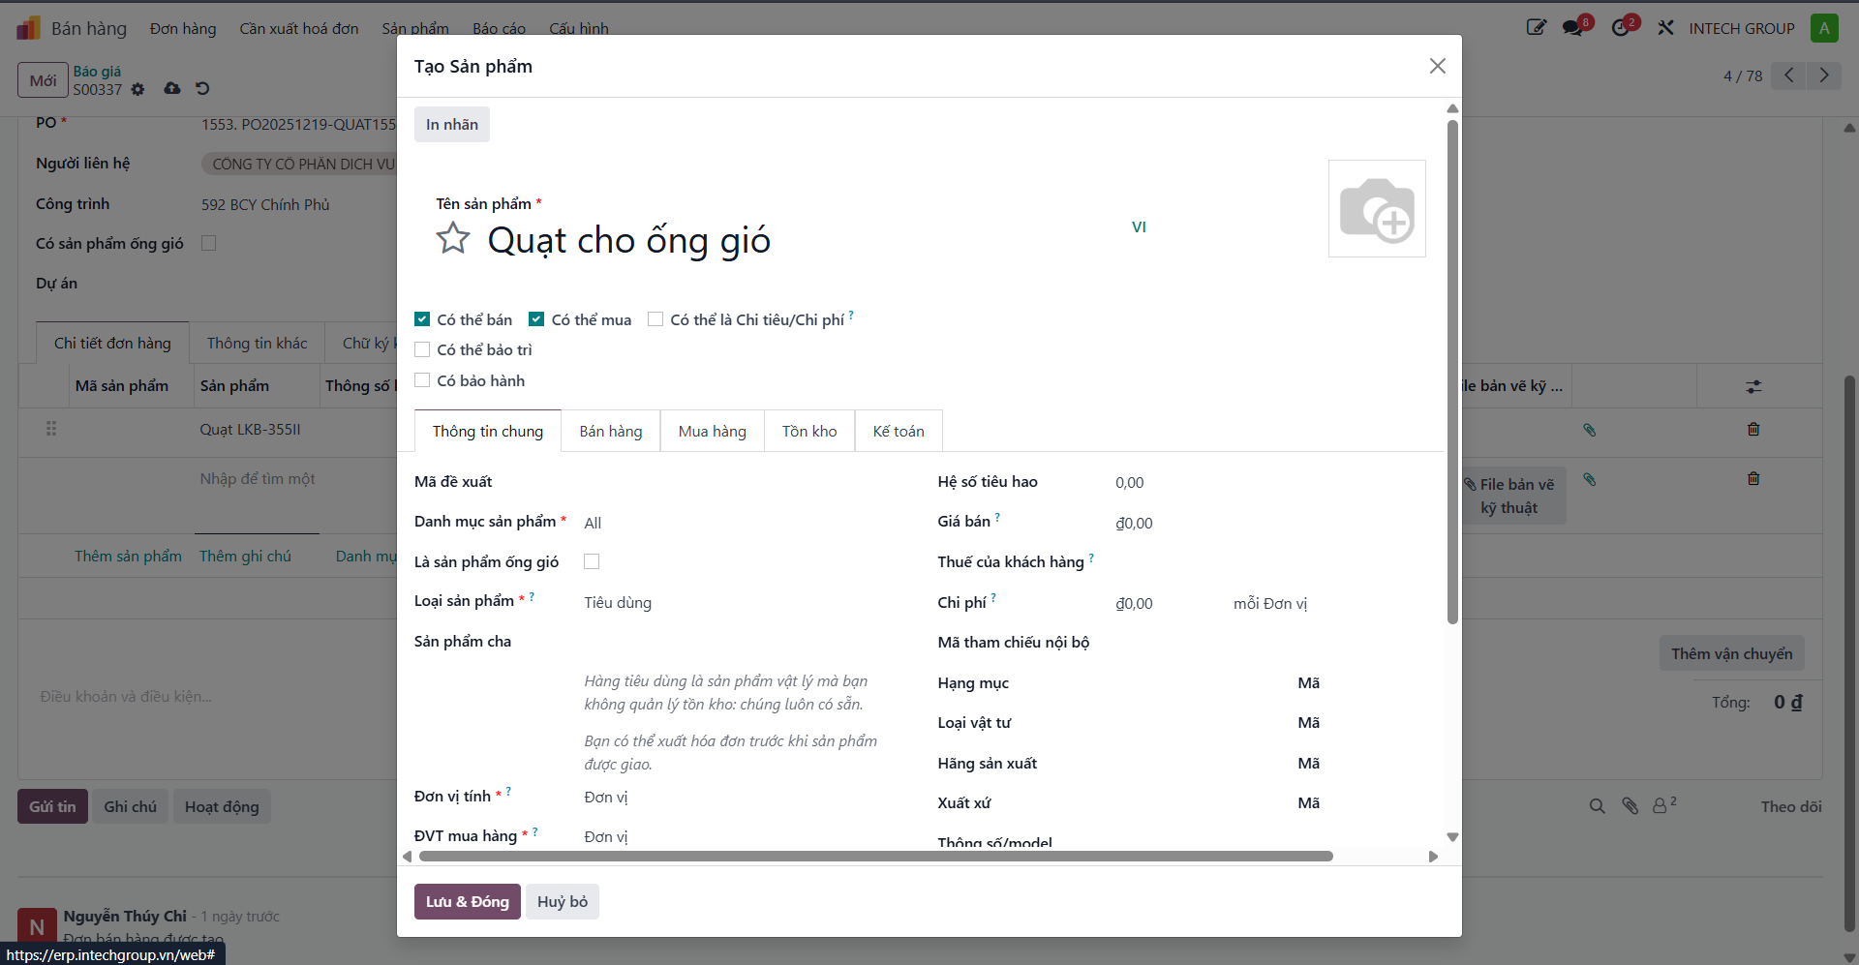
Task: Go to previous record with left chevron
Action: tap(1789, 75)
